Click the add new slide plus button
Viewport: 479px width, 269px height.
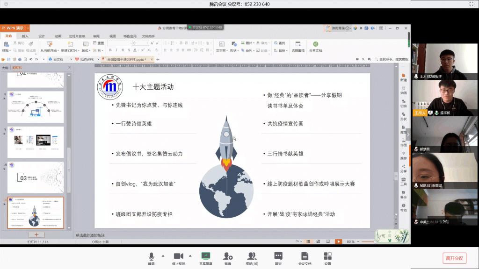(x=36, y=234)
